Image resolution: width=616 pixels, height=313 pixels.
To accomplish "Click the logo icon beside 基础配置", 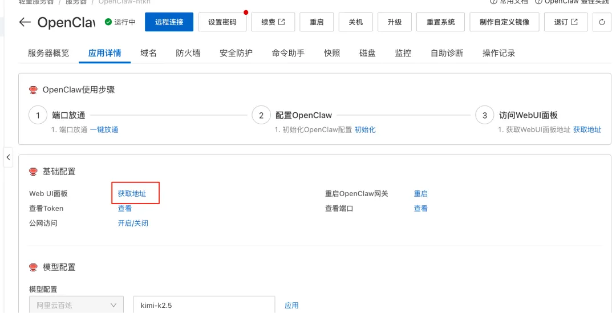I will pos(34,172).
